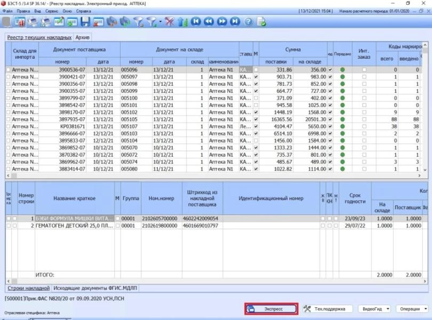The height and width of the screenshot is (320, 432).
Task: Click the funnel filter with green mark
Action: point(151,22)
